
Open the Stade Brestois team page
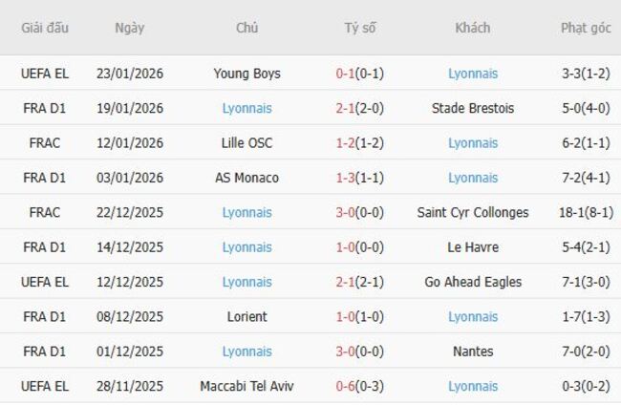(x=472, y=108)
